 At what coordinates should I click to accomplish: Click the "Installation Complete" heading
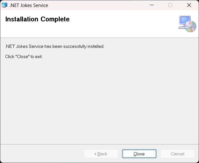(x=37, y=19)
